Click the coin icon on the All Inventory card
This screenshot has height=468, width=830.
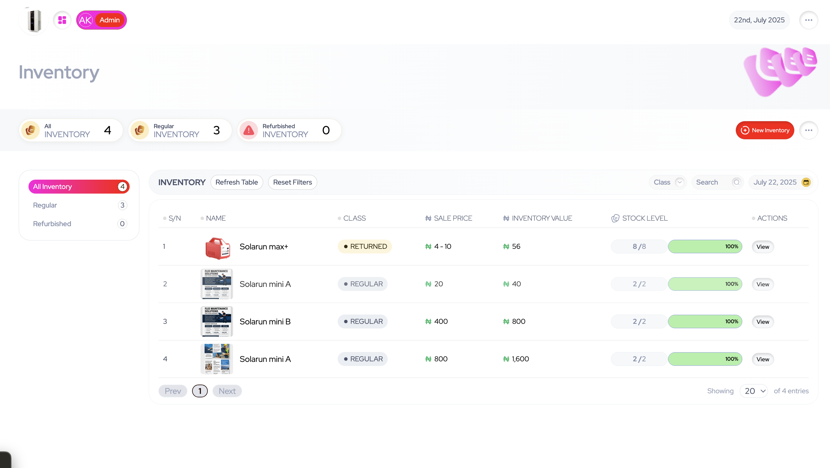[30, 130]
